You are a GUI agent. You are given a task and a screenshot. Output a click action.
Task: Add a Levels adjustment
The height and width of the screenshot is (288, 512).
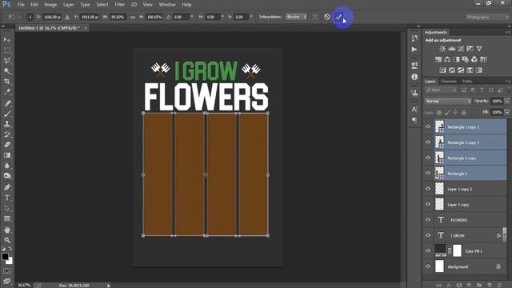pos(452,49)
